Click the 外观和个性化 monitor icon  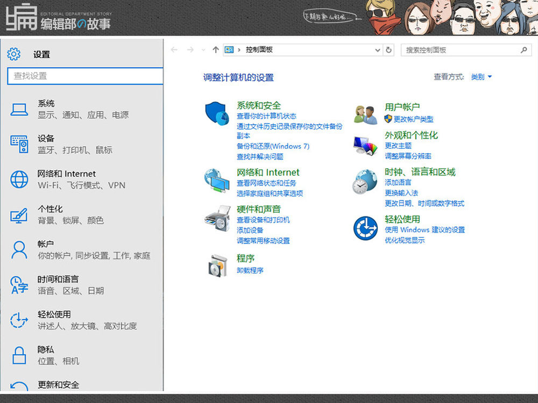click(365, 146)
